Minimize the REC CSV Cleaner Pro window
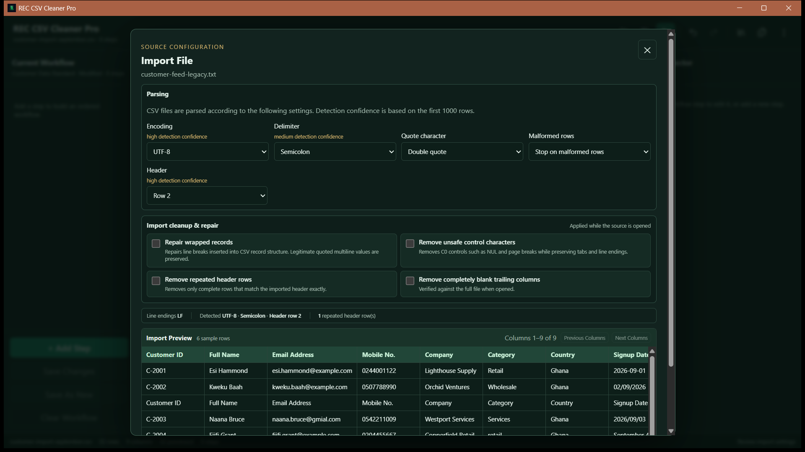This screenshot has width=805, height=452. (740, 8)
